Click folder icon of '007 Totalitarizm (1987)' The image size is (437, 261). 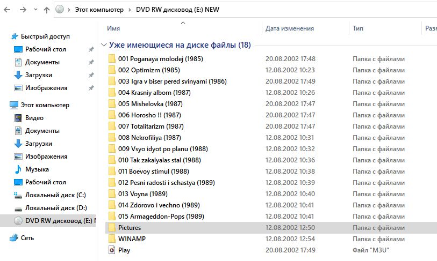pos(112,126)
